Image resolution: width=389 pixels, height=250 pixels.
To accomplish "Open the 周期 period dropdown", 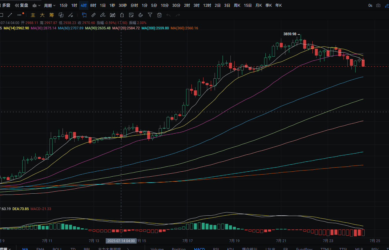I will pyautogui.click(x=50, y=5).
